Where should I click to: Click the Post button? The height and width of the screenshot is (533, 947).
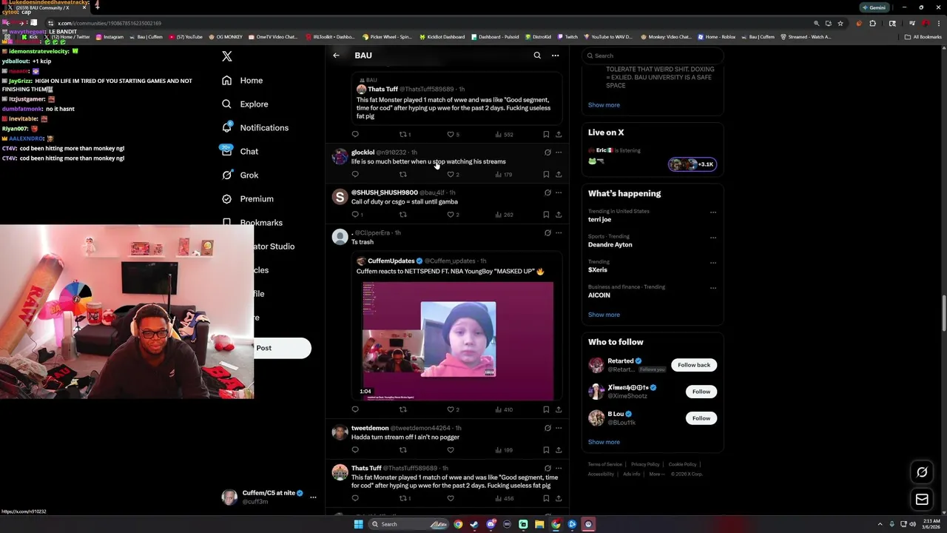[x=282, y=348]
